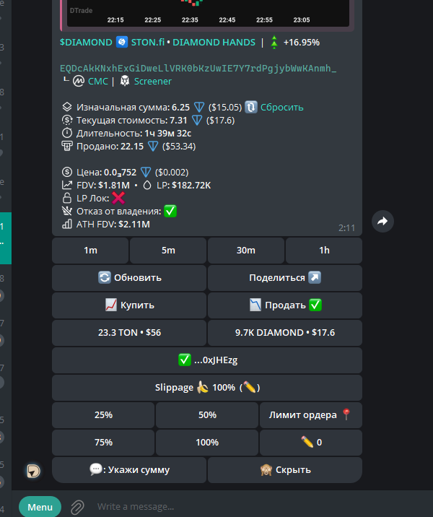Click the Продано: 22.15 text

[110, 147]
